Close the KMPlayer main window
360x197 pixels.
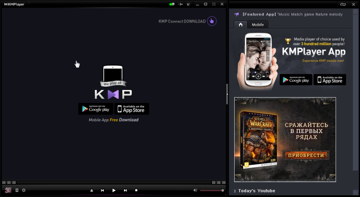[x=222, y=4]
